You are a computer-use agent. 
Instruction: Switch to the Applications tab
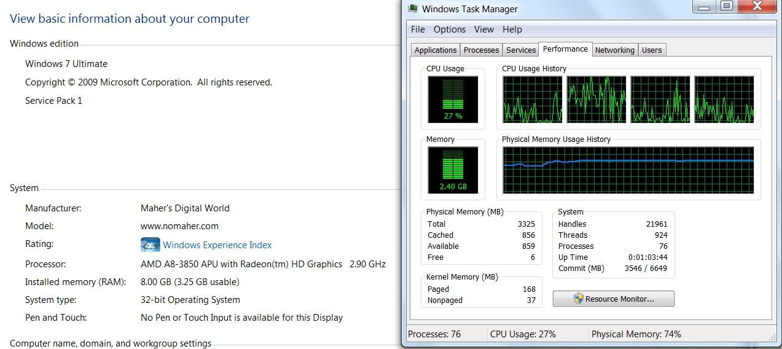coord(436,50)
